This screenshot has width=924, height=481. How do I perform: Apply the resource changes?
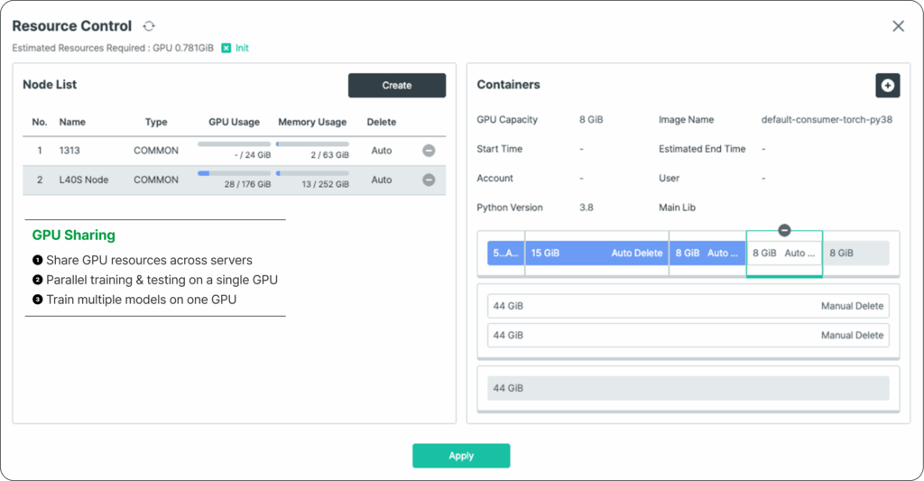(461, 456)
